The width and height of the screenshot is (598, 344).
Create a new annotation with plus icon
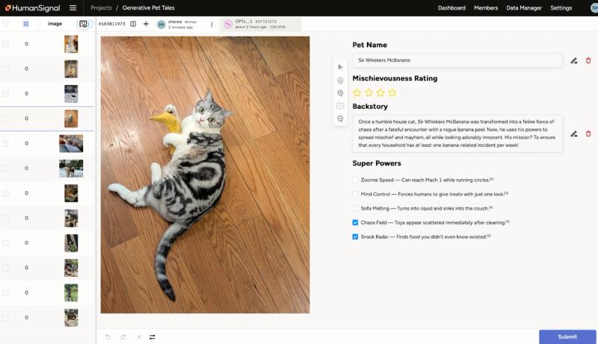pos(146,24)
